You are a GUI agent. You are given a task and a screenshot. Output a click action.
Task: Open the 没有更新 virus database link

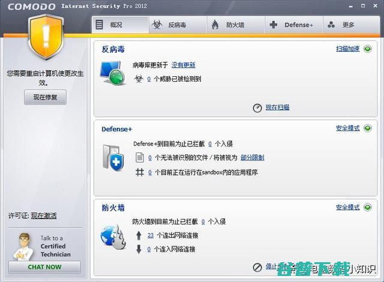(184, 65)
